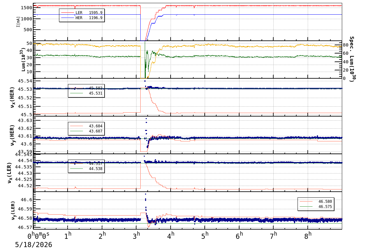Click the 44.538 legend value
Image resolution: width=368 pixels, height=249 pixels.
click(96, 169)
